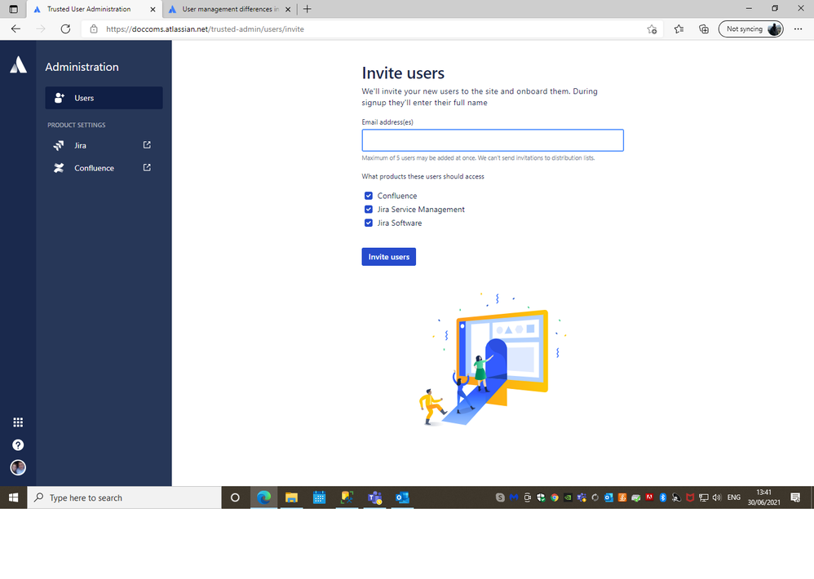Open Microsoft Edge from the taskbar

coord(264,497)
